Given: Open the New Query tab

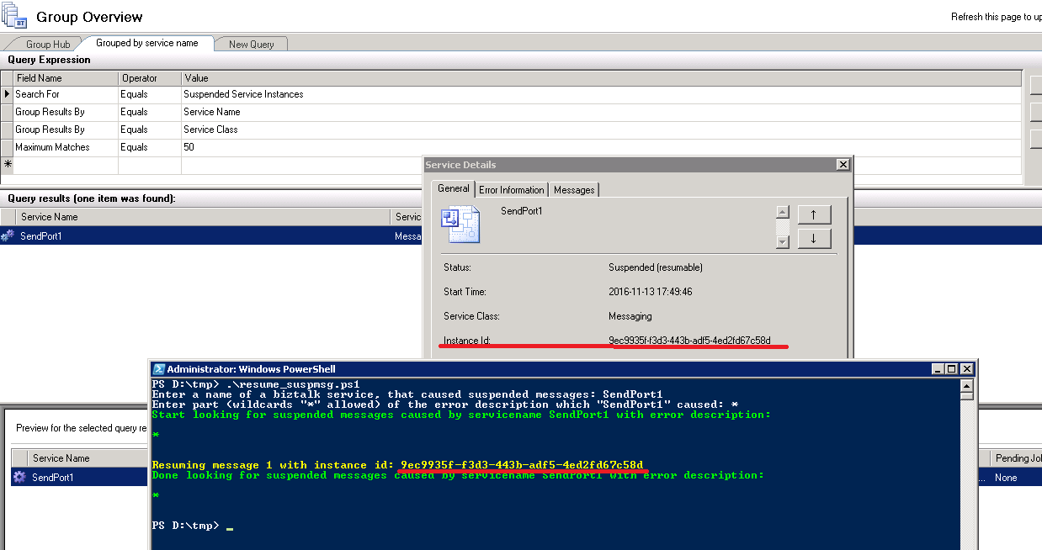Looking at the screenshot, I should pyautogui.click(x=251, y=44).
